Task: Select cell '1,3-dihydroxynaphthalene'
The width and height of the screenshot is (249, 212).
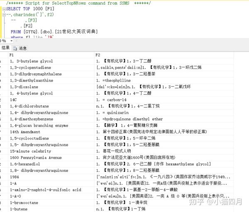Action: pos(51,74)
